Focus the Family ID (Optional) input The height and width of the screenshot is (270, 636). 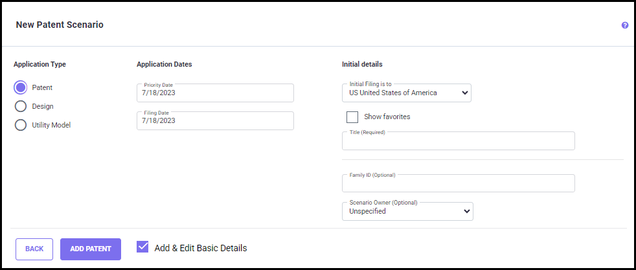point(459,184)
